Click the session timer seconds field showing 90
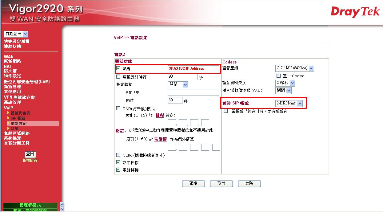383x212 pixels. coord(182,77)
